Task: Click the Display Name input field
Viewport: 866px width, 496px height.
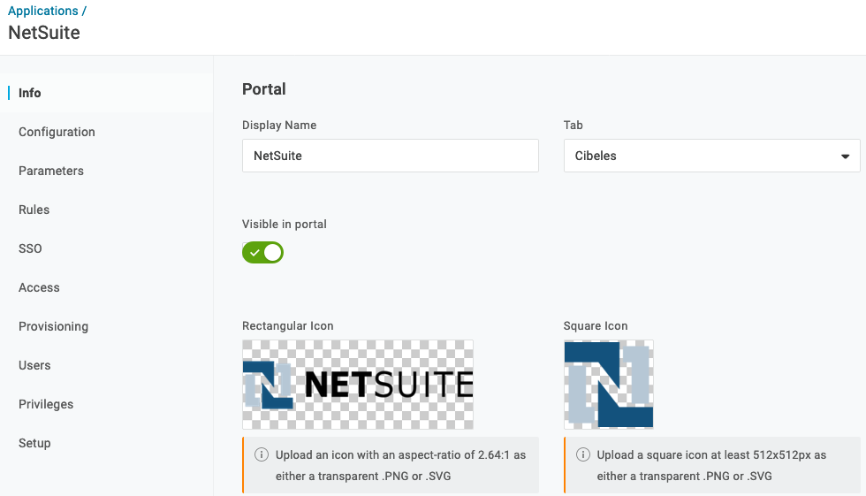Action: [x=390, y=156]
